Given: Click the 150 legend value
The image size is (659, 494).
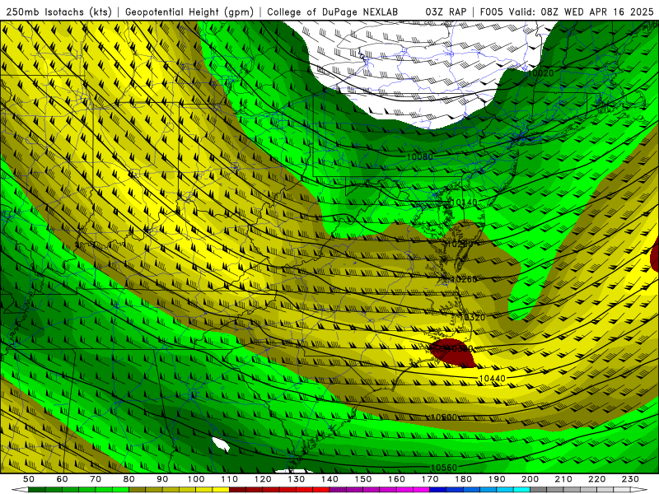Looking at the screenshot, I should [x=363, y=479].
